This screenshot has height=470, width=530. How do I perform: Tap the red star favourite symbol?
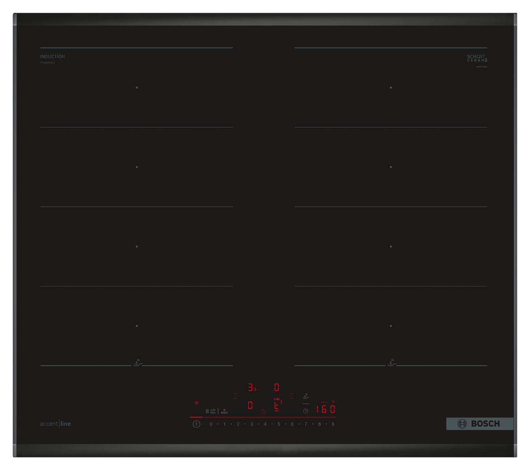click(263, 411)
